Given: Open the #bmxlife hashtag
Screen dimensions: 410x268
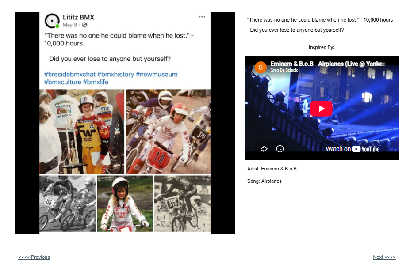Looking at the screenshot, I should click(96, 82).
